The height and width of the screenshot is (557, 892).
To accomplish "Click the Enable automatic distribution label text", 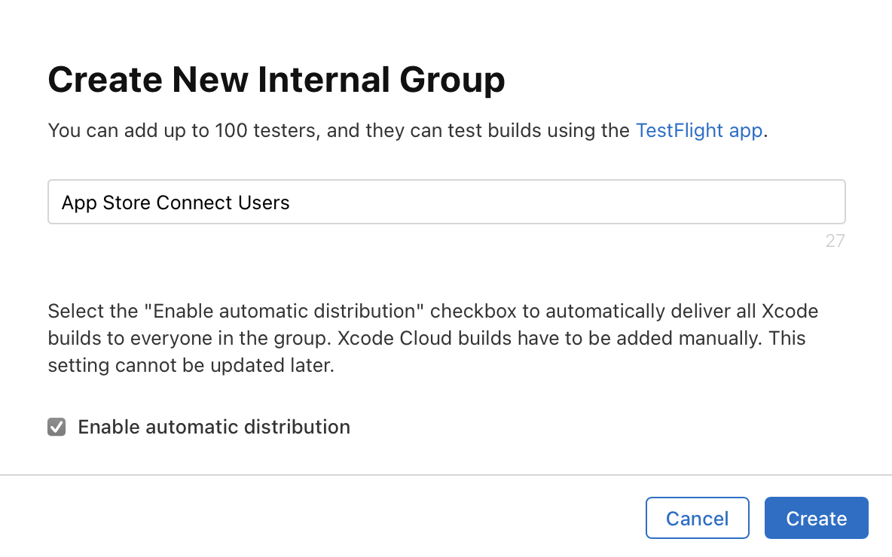I will [212, 427].
